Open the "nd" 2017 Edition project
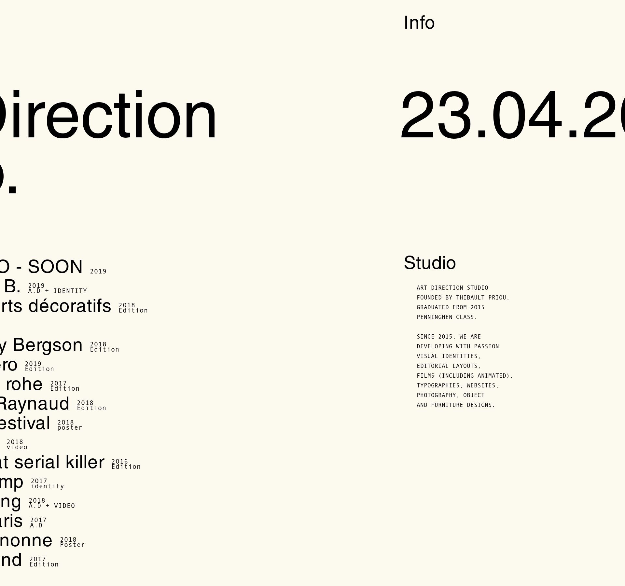 click(x=11, y=560)
